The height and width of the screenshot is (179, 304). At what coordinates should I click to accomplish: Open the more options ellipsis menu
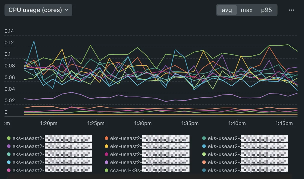[x=291, y=10]
